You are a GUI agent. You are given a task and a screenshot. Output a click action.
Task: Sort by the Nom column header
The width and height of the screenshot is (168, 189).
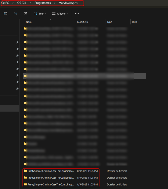[x=29, y=22]
